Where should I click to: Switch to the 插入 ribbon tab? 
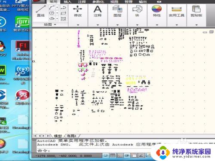68,2
